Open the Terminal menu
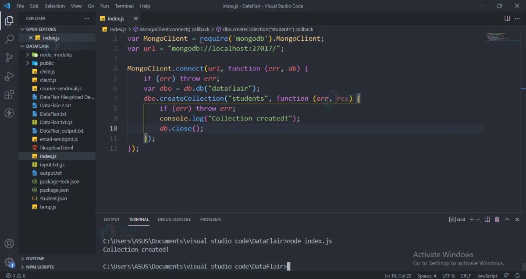Viewport: 526px width, 279px height. 124,6
